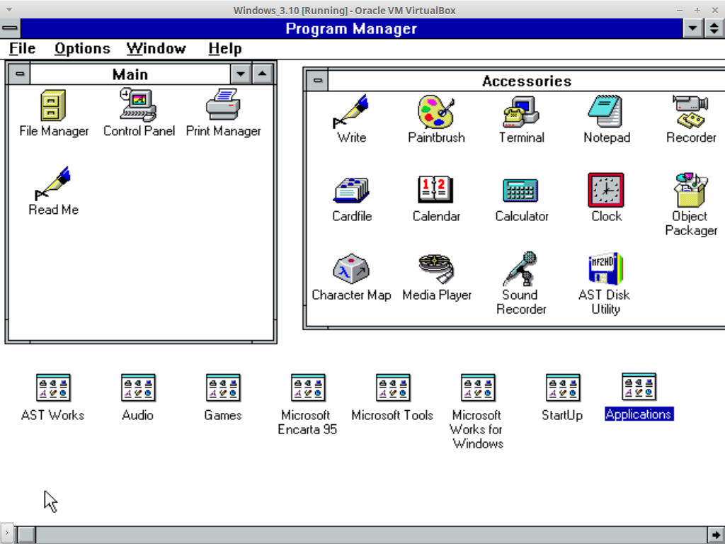This screenshot has width=725, height=544.
Task: Open the Window menu
Action: pos(156,49)
